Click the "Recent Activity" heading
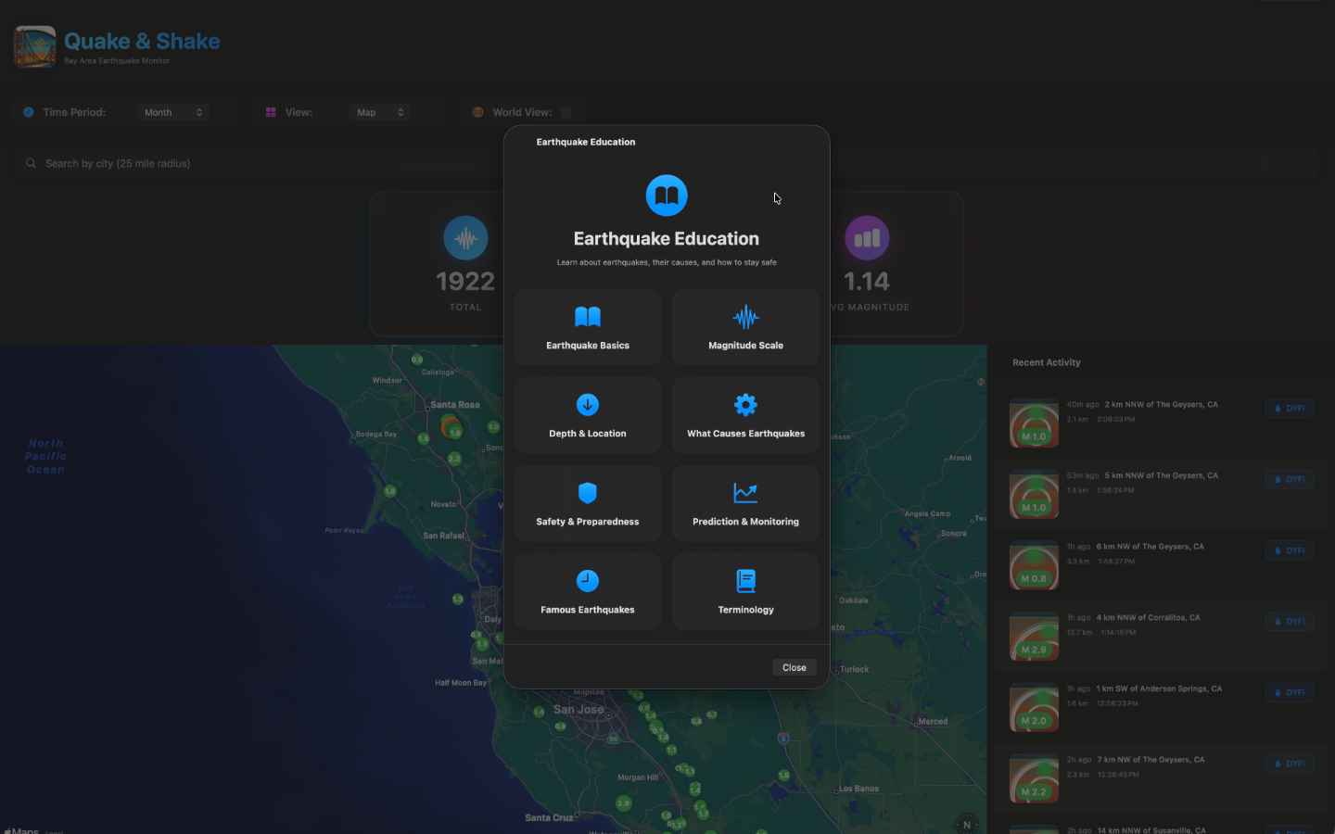Image resolution: width=1335 pixels, height=834 pixels. click(x=1047, y=362)
